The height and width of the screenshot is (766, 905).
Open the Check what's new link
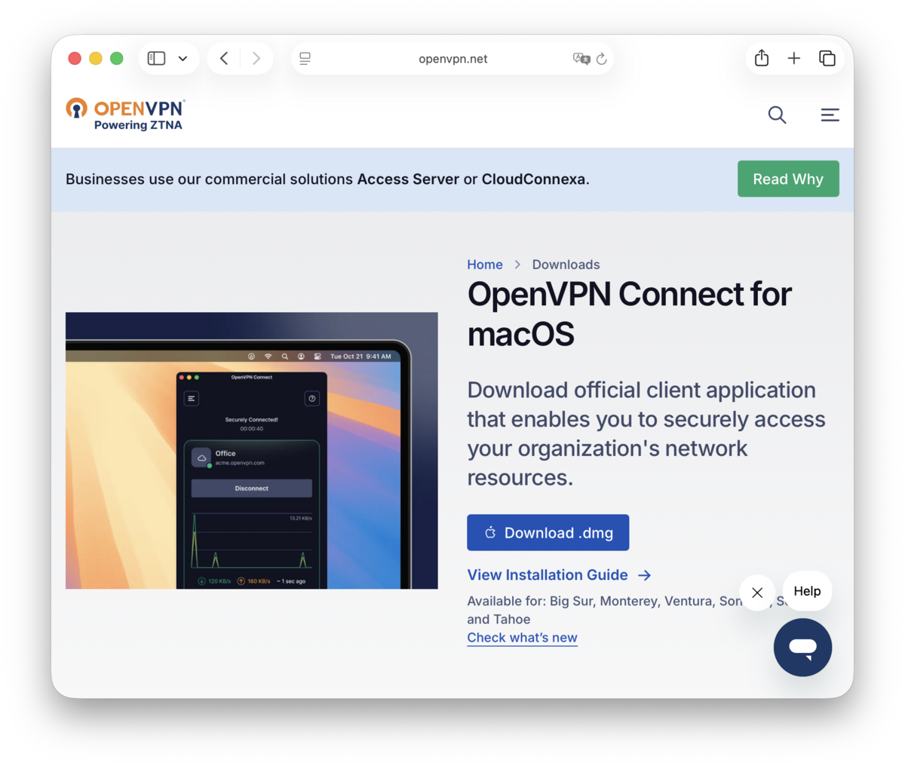[x=522, y=638]
